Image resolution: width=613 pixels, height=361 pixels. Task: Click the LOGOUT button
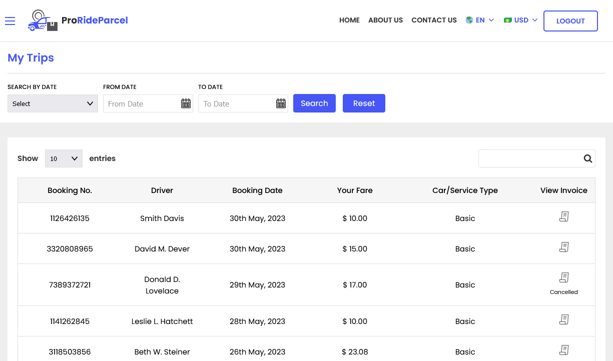pyautogui.click(x=570, y=21)
